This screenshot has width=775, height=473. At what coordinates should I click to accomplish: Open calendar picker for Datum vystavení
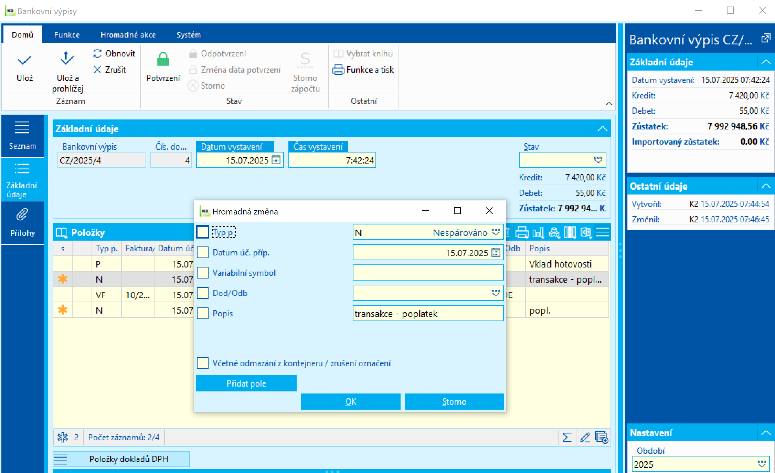[276, 160]
